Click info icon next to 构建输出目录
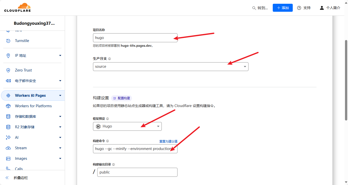 (x=113, y=164)
